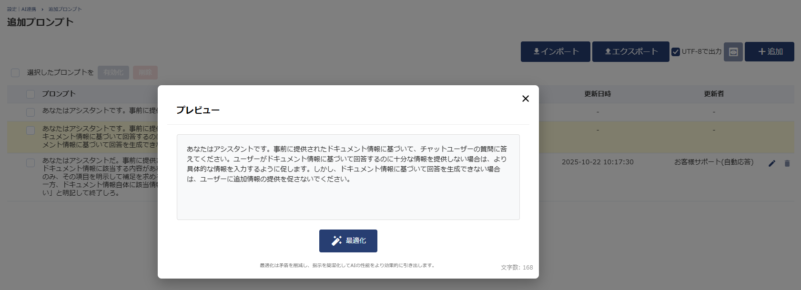This screenshot has height=290, width=801.
Task: Open the 設定 | AI連携 breadcrumb link
Action: 21,9
